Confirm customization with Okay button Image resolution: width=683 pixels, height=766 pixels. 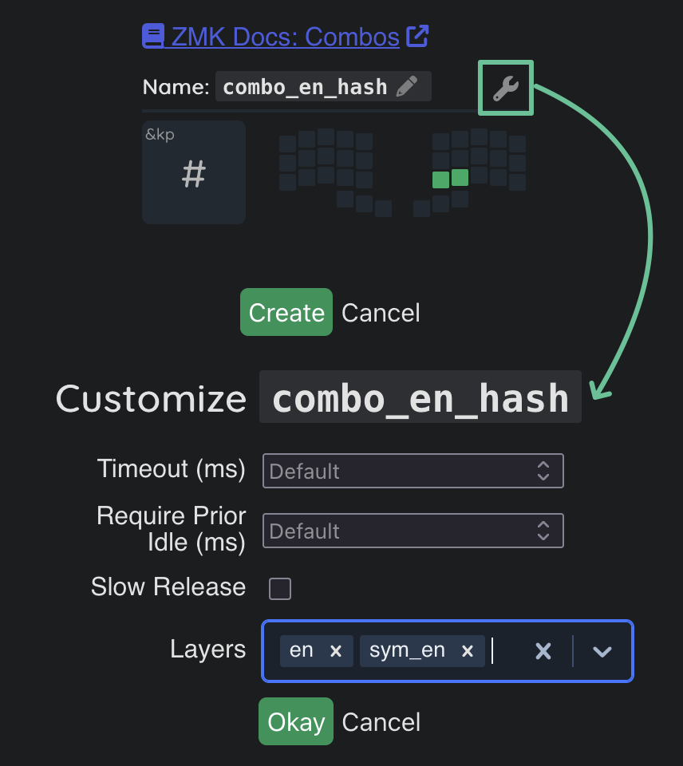pos(296,721)
